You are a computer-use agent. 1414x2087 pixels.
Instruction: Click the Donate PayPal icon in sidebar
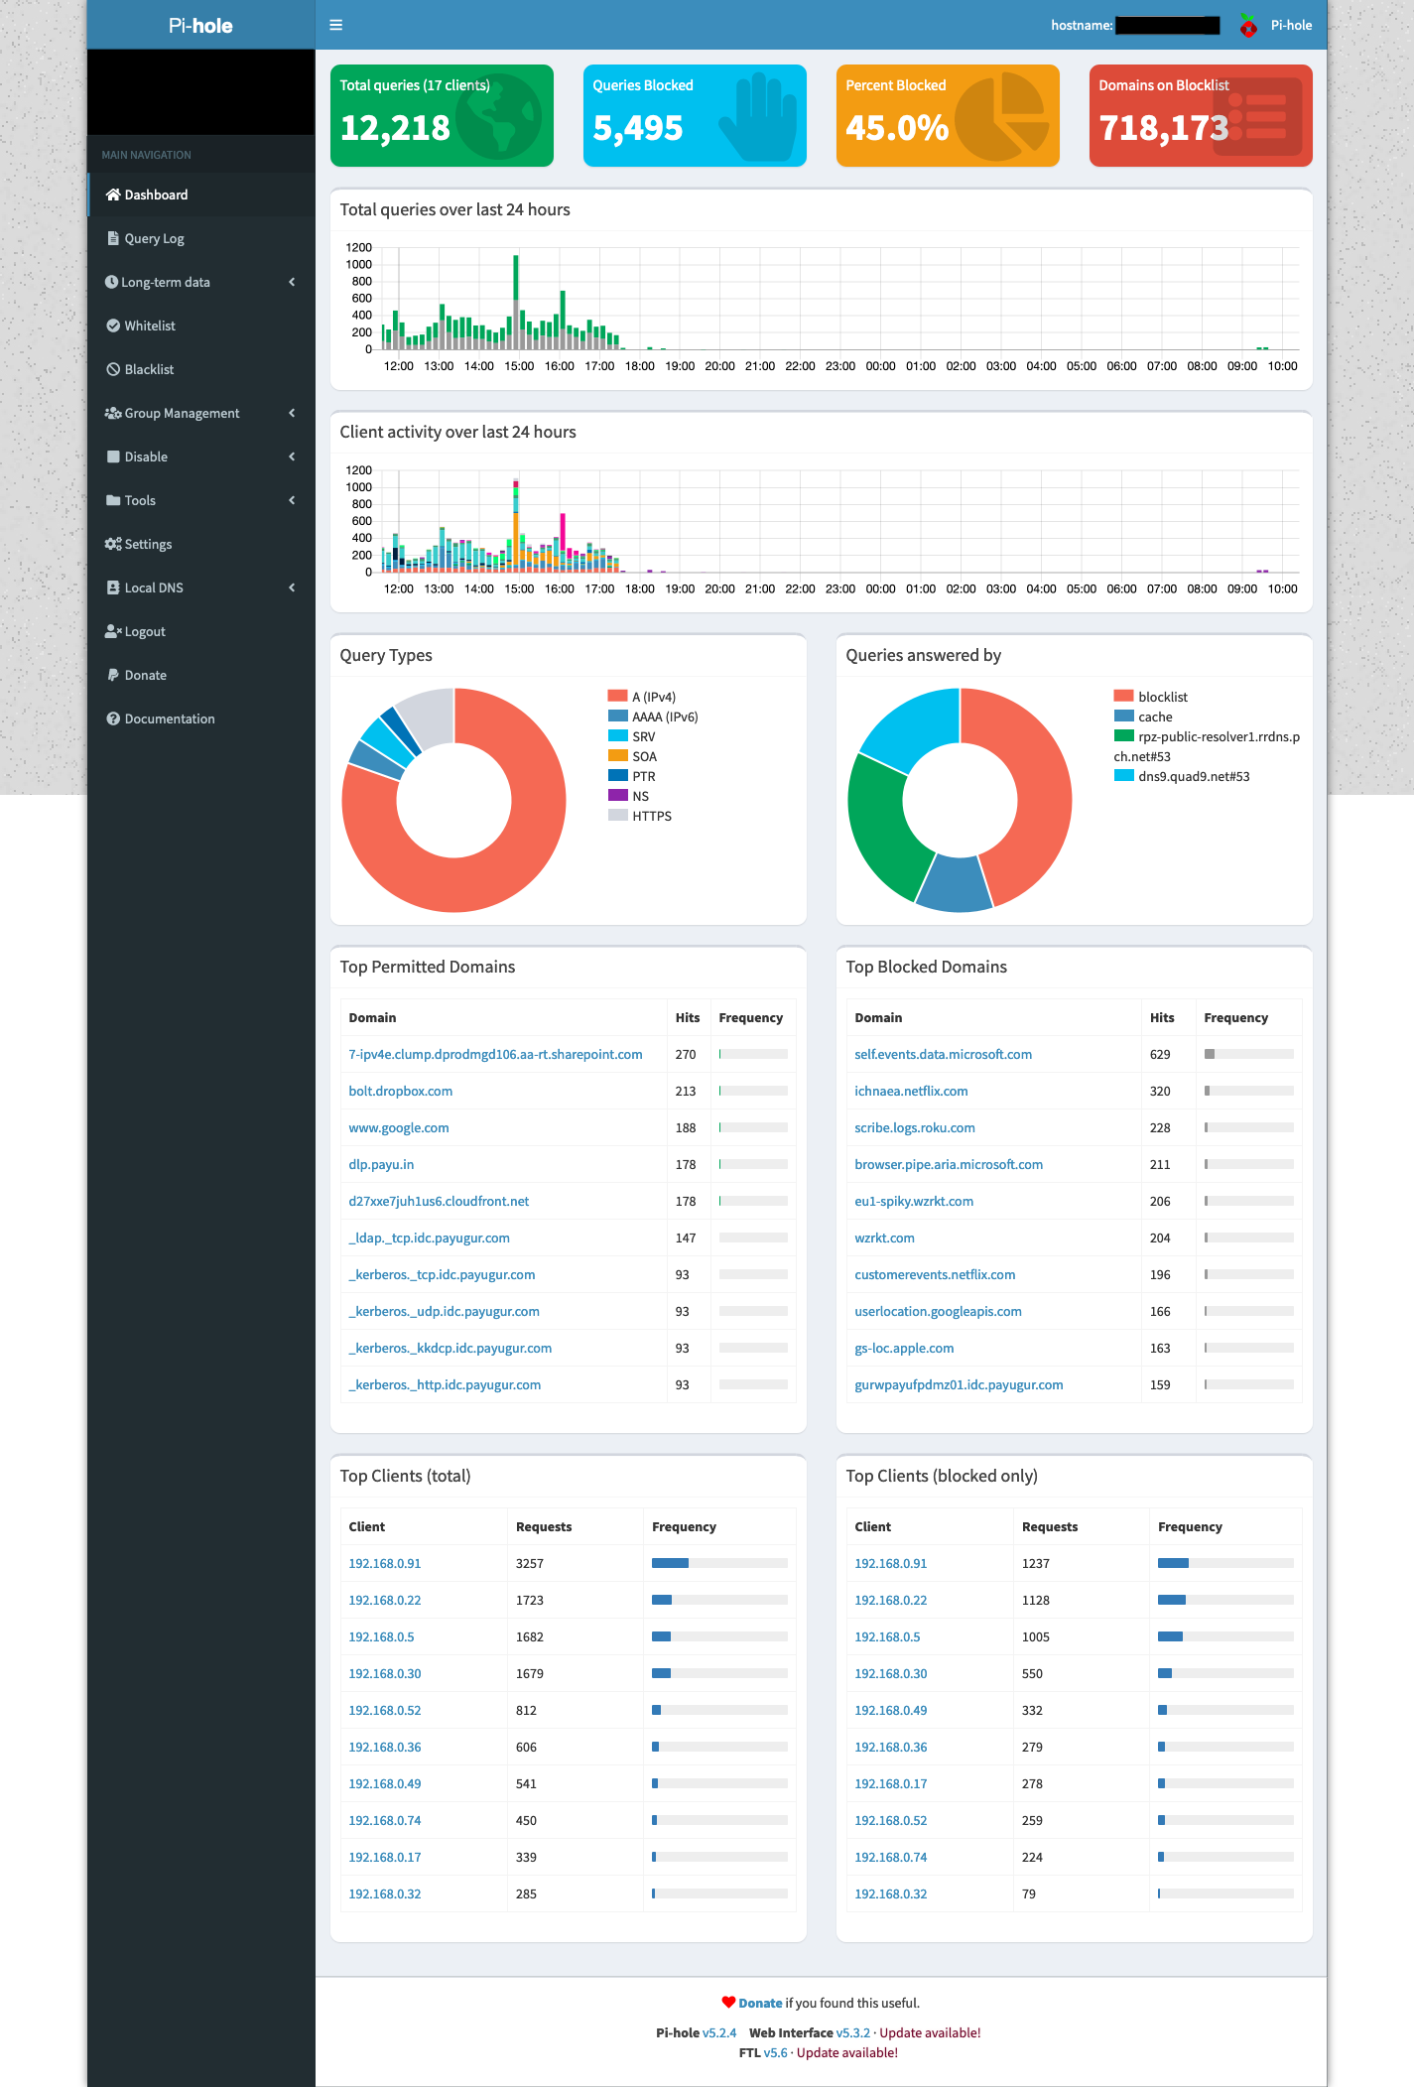pyautogui.click(x=113, y=675)
